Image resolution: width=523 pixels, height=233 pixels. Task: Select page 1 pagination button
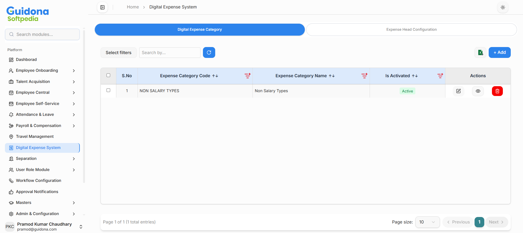coord(479,222)
